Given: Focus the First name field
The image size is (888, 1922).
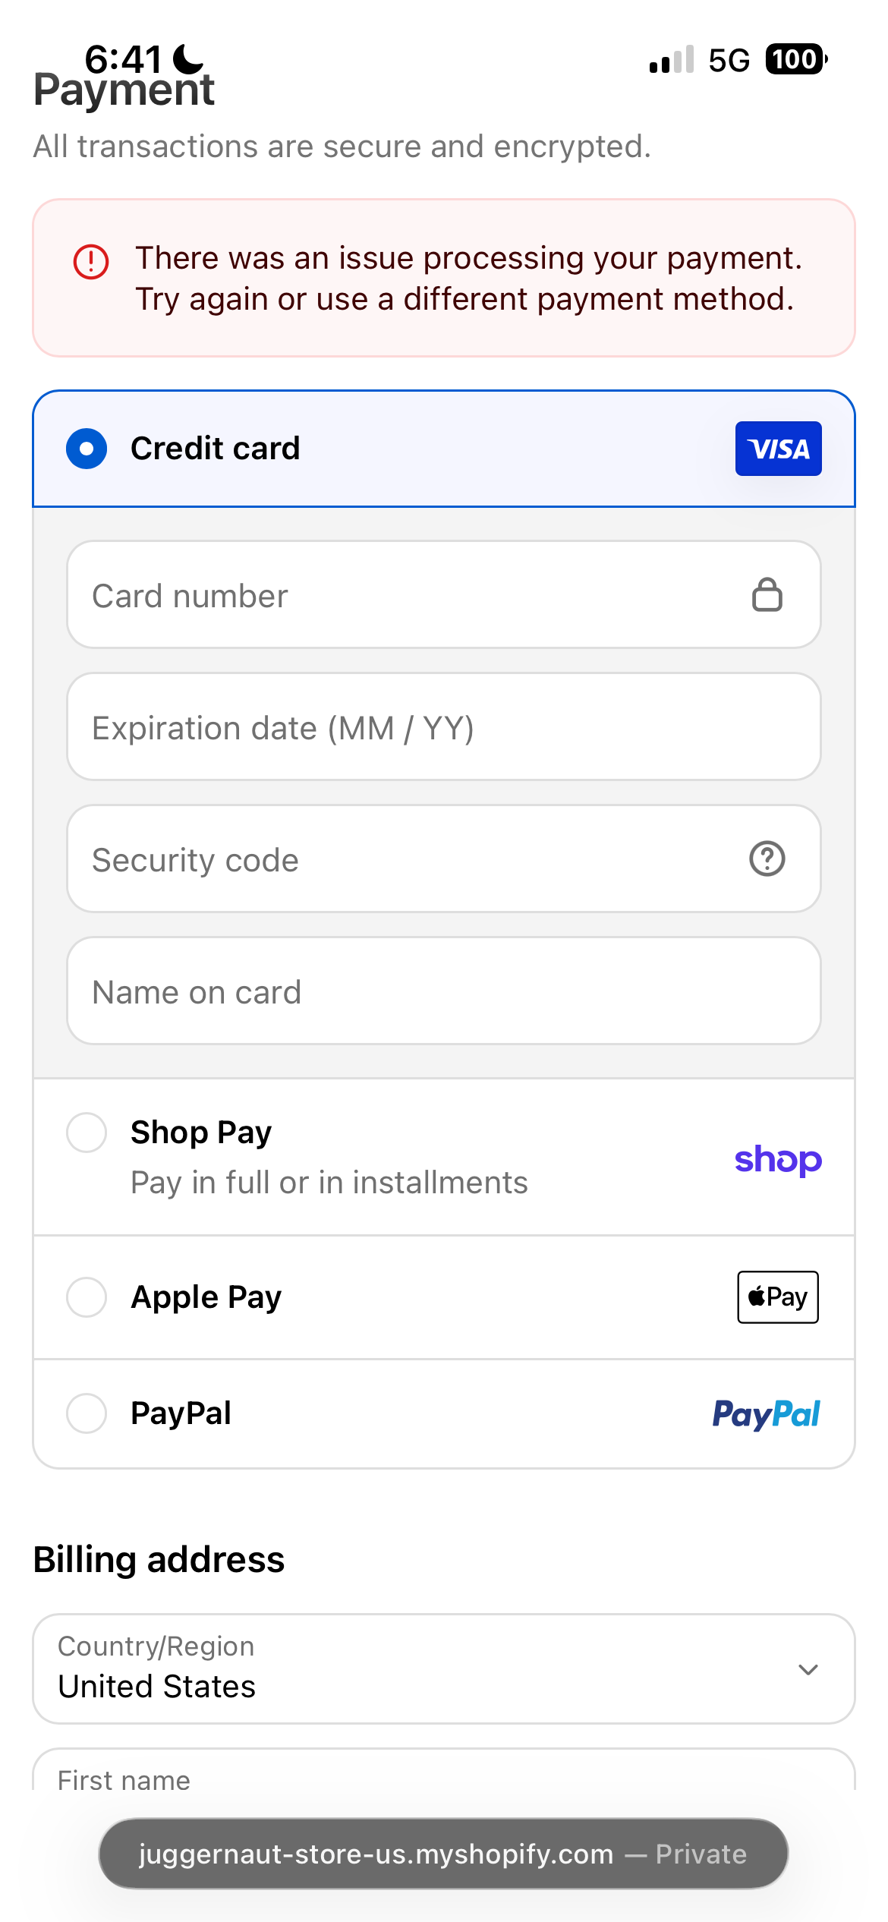Looking at the screenshot, I should tap(444, 1770).
